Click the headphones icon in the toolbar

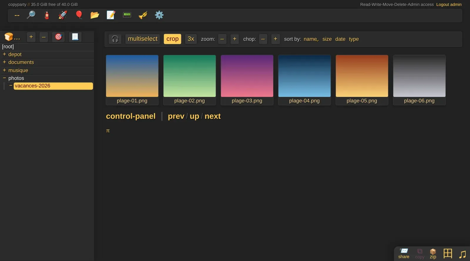coord(115,39)
